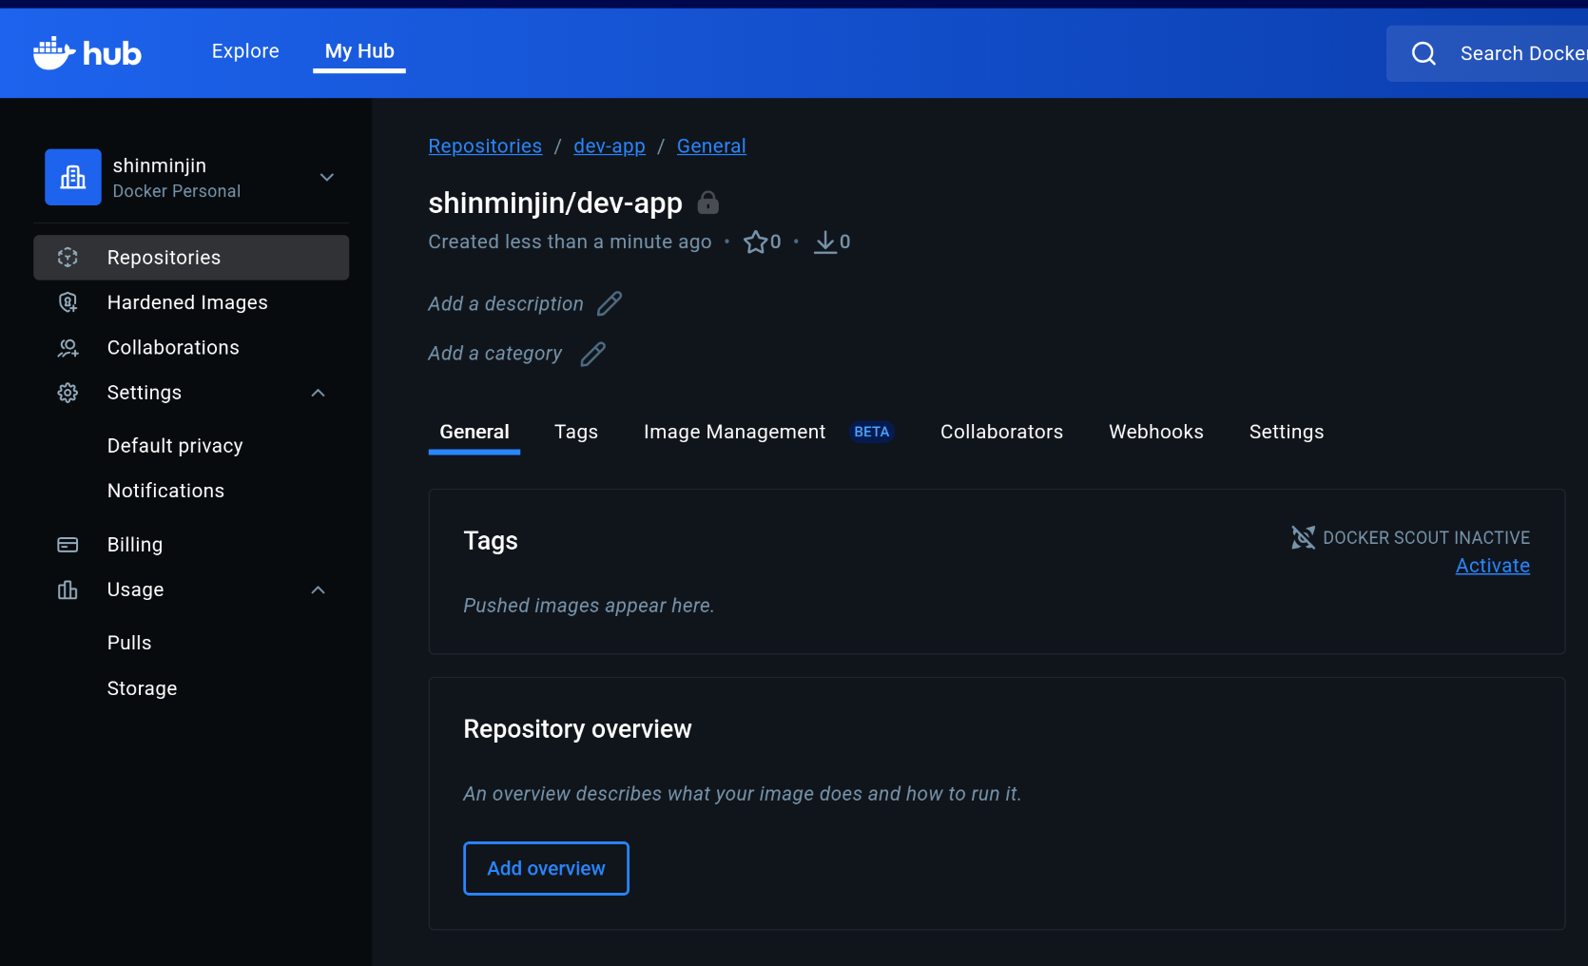Click the Hardened Images shield icon
Image resolution: width=1588 pixels, height=966 pixels.
[x=68, y=302]
